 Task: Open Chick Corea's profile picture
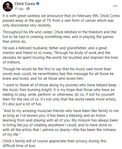click(7, 6)
